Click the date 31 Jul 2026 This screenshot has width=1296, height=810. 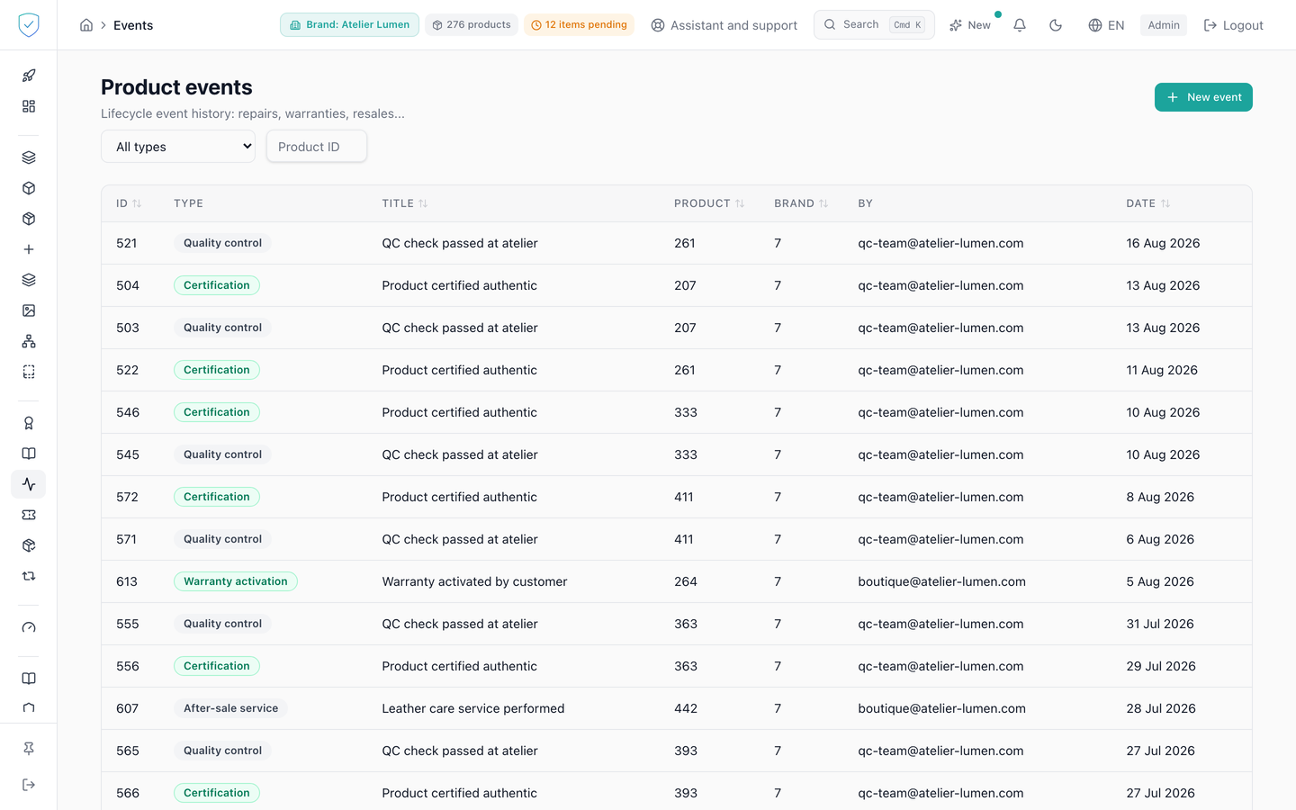pos(1160,624)
